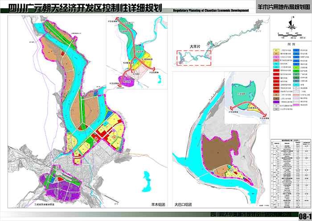Click the brown industrial zone in 大巴口 map

click(218, 152)
